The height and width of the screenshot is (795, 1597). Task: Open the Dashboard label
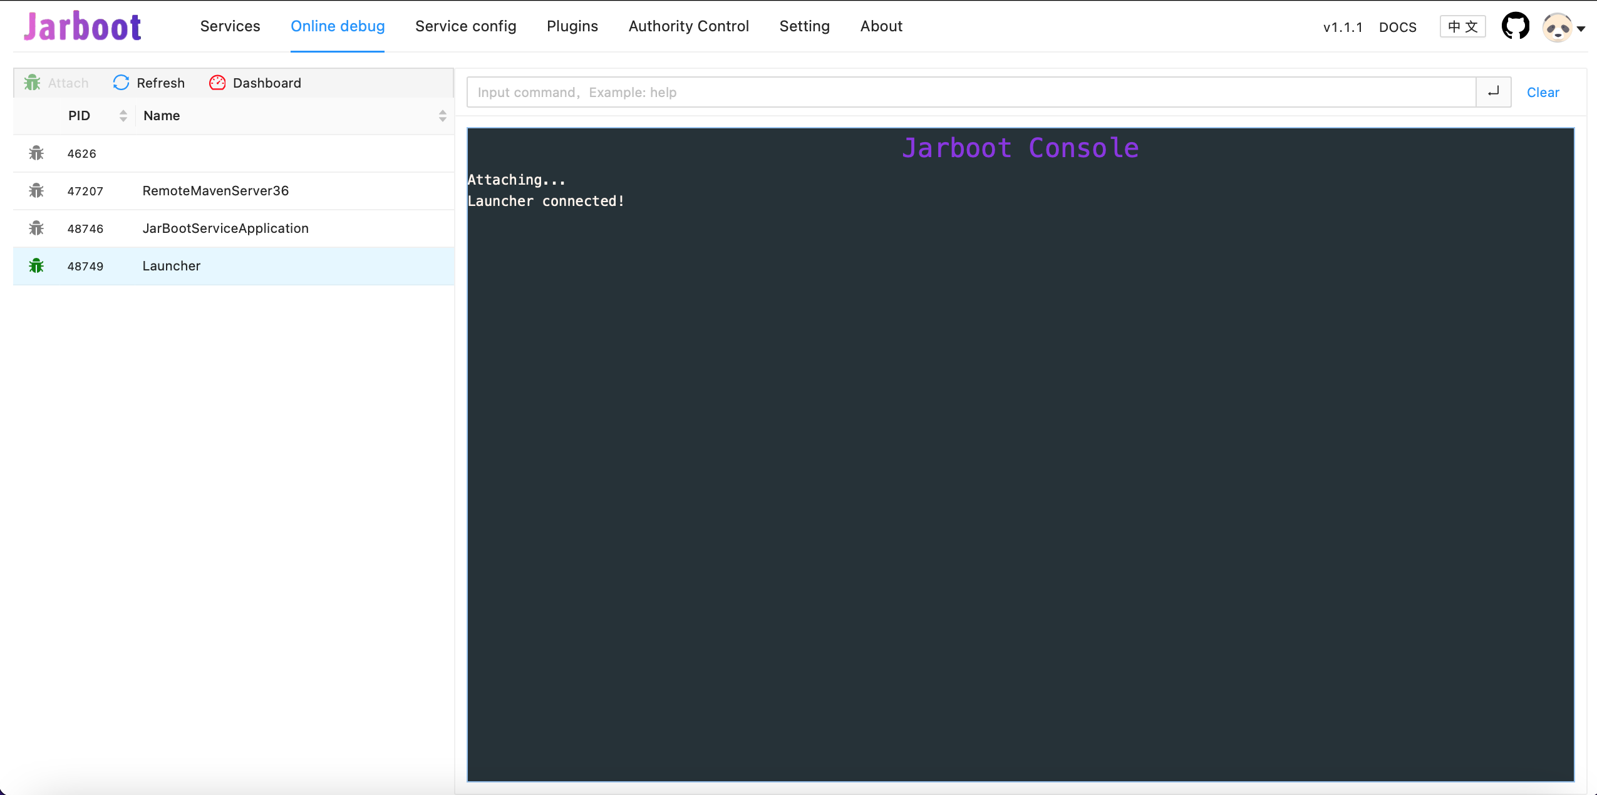[267, 83]
